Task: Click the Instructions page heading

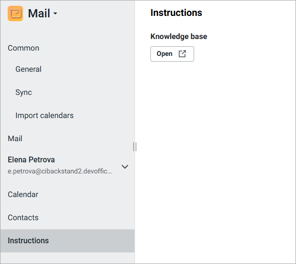Action: (x=176, y=13)
